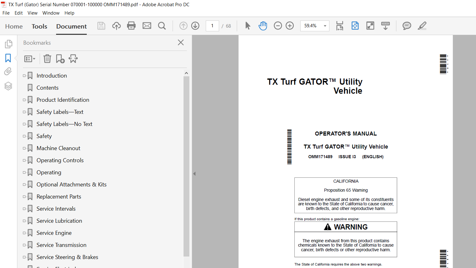Delete selected bookmark trash icon
476x268 pixels.
[47, 59]
